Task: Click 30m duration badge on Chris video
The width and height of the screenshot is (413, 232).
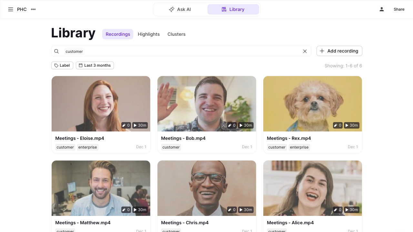Action: pyautogui.click(x=246, y=210)
